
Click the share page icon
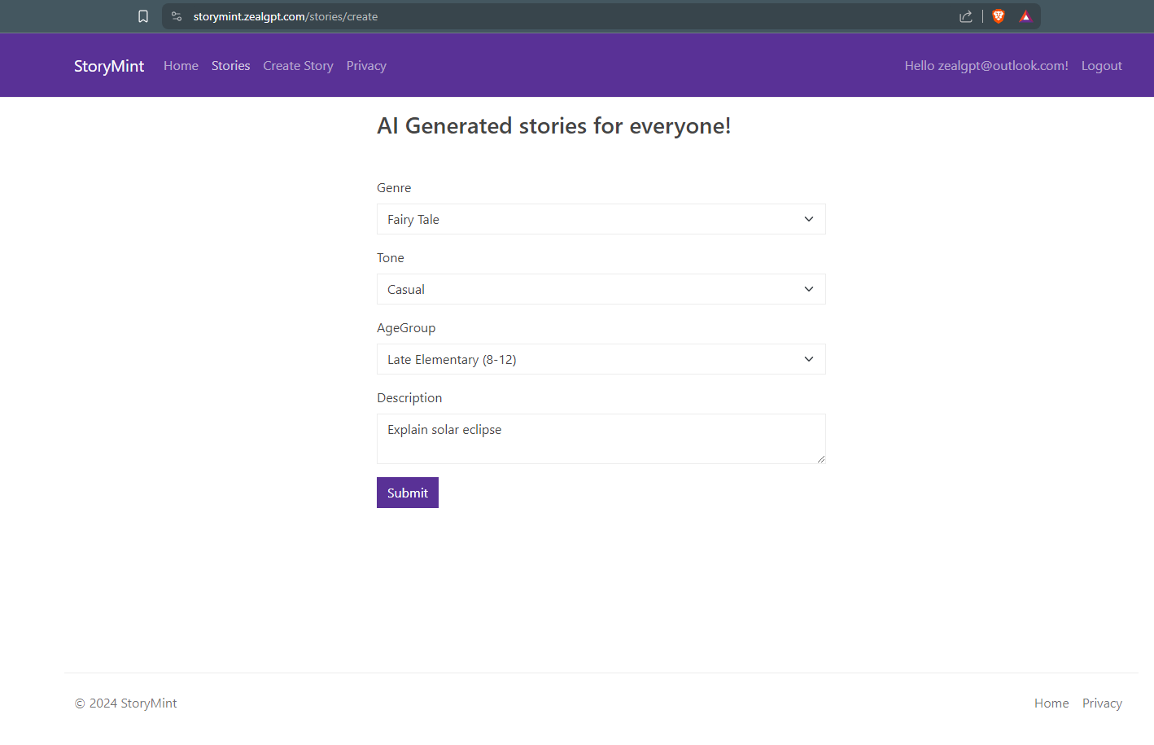[966, 16]
